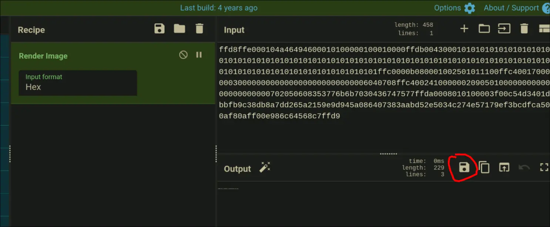Image resolution: width=550 pixels, height=227 pixels.
Task: Open a folder as input
Action: [484, 29]
